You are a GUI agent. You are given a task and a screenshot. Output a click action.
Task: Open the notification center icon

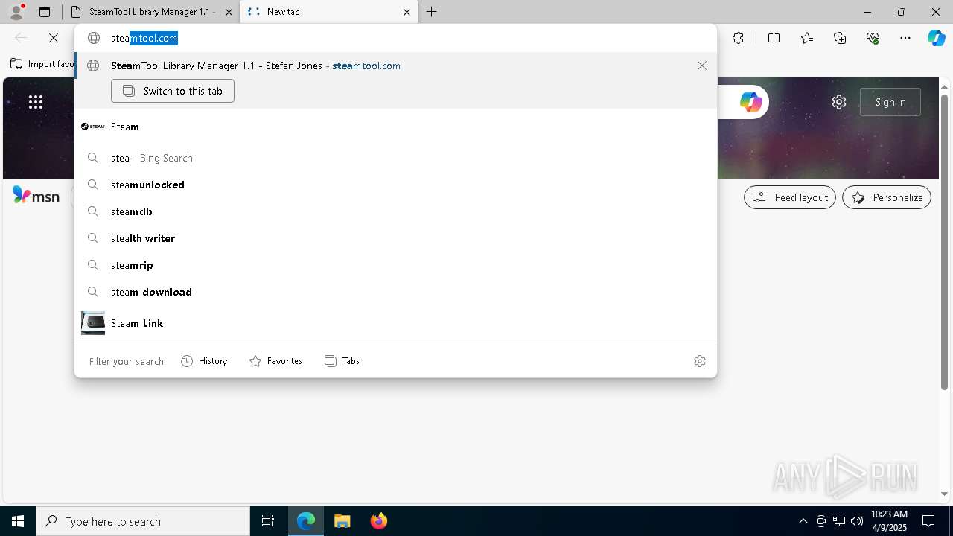[x=929, y=521]
